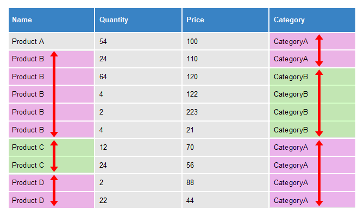Viewport: 364px width, 216px height.
Task: Click the price cell showing 110
Action: [225, 59]
